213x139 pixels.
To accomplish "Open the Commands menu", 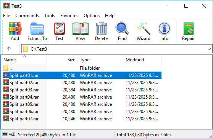I will pyautogui.click(x=27, y=16).
